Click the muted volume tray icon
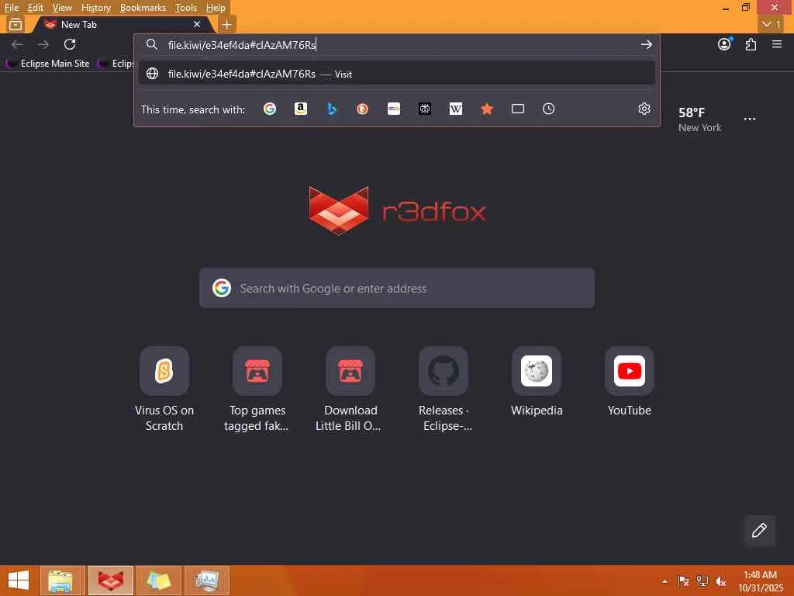The width and height of the screenshot is (794, 596). tap(720, 581)
